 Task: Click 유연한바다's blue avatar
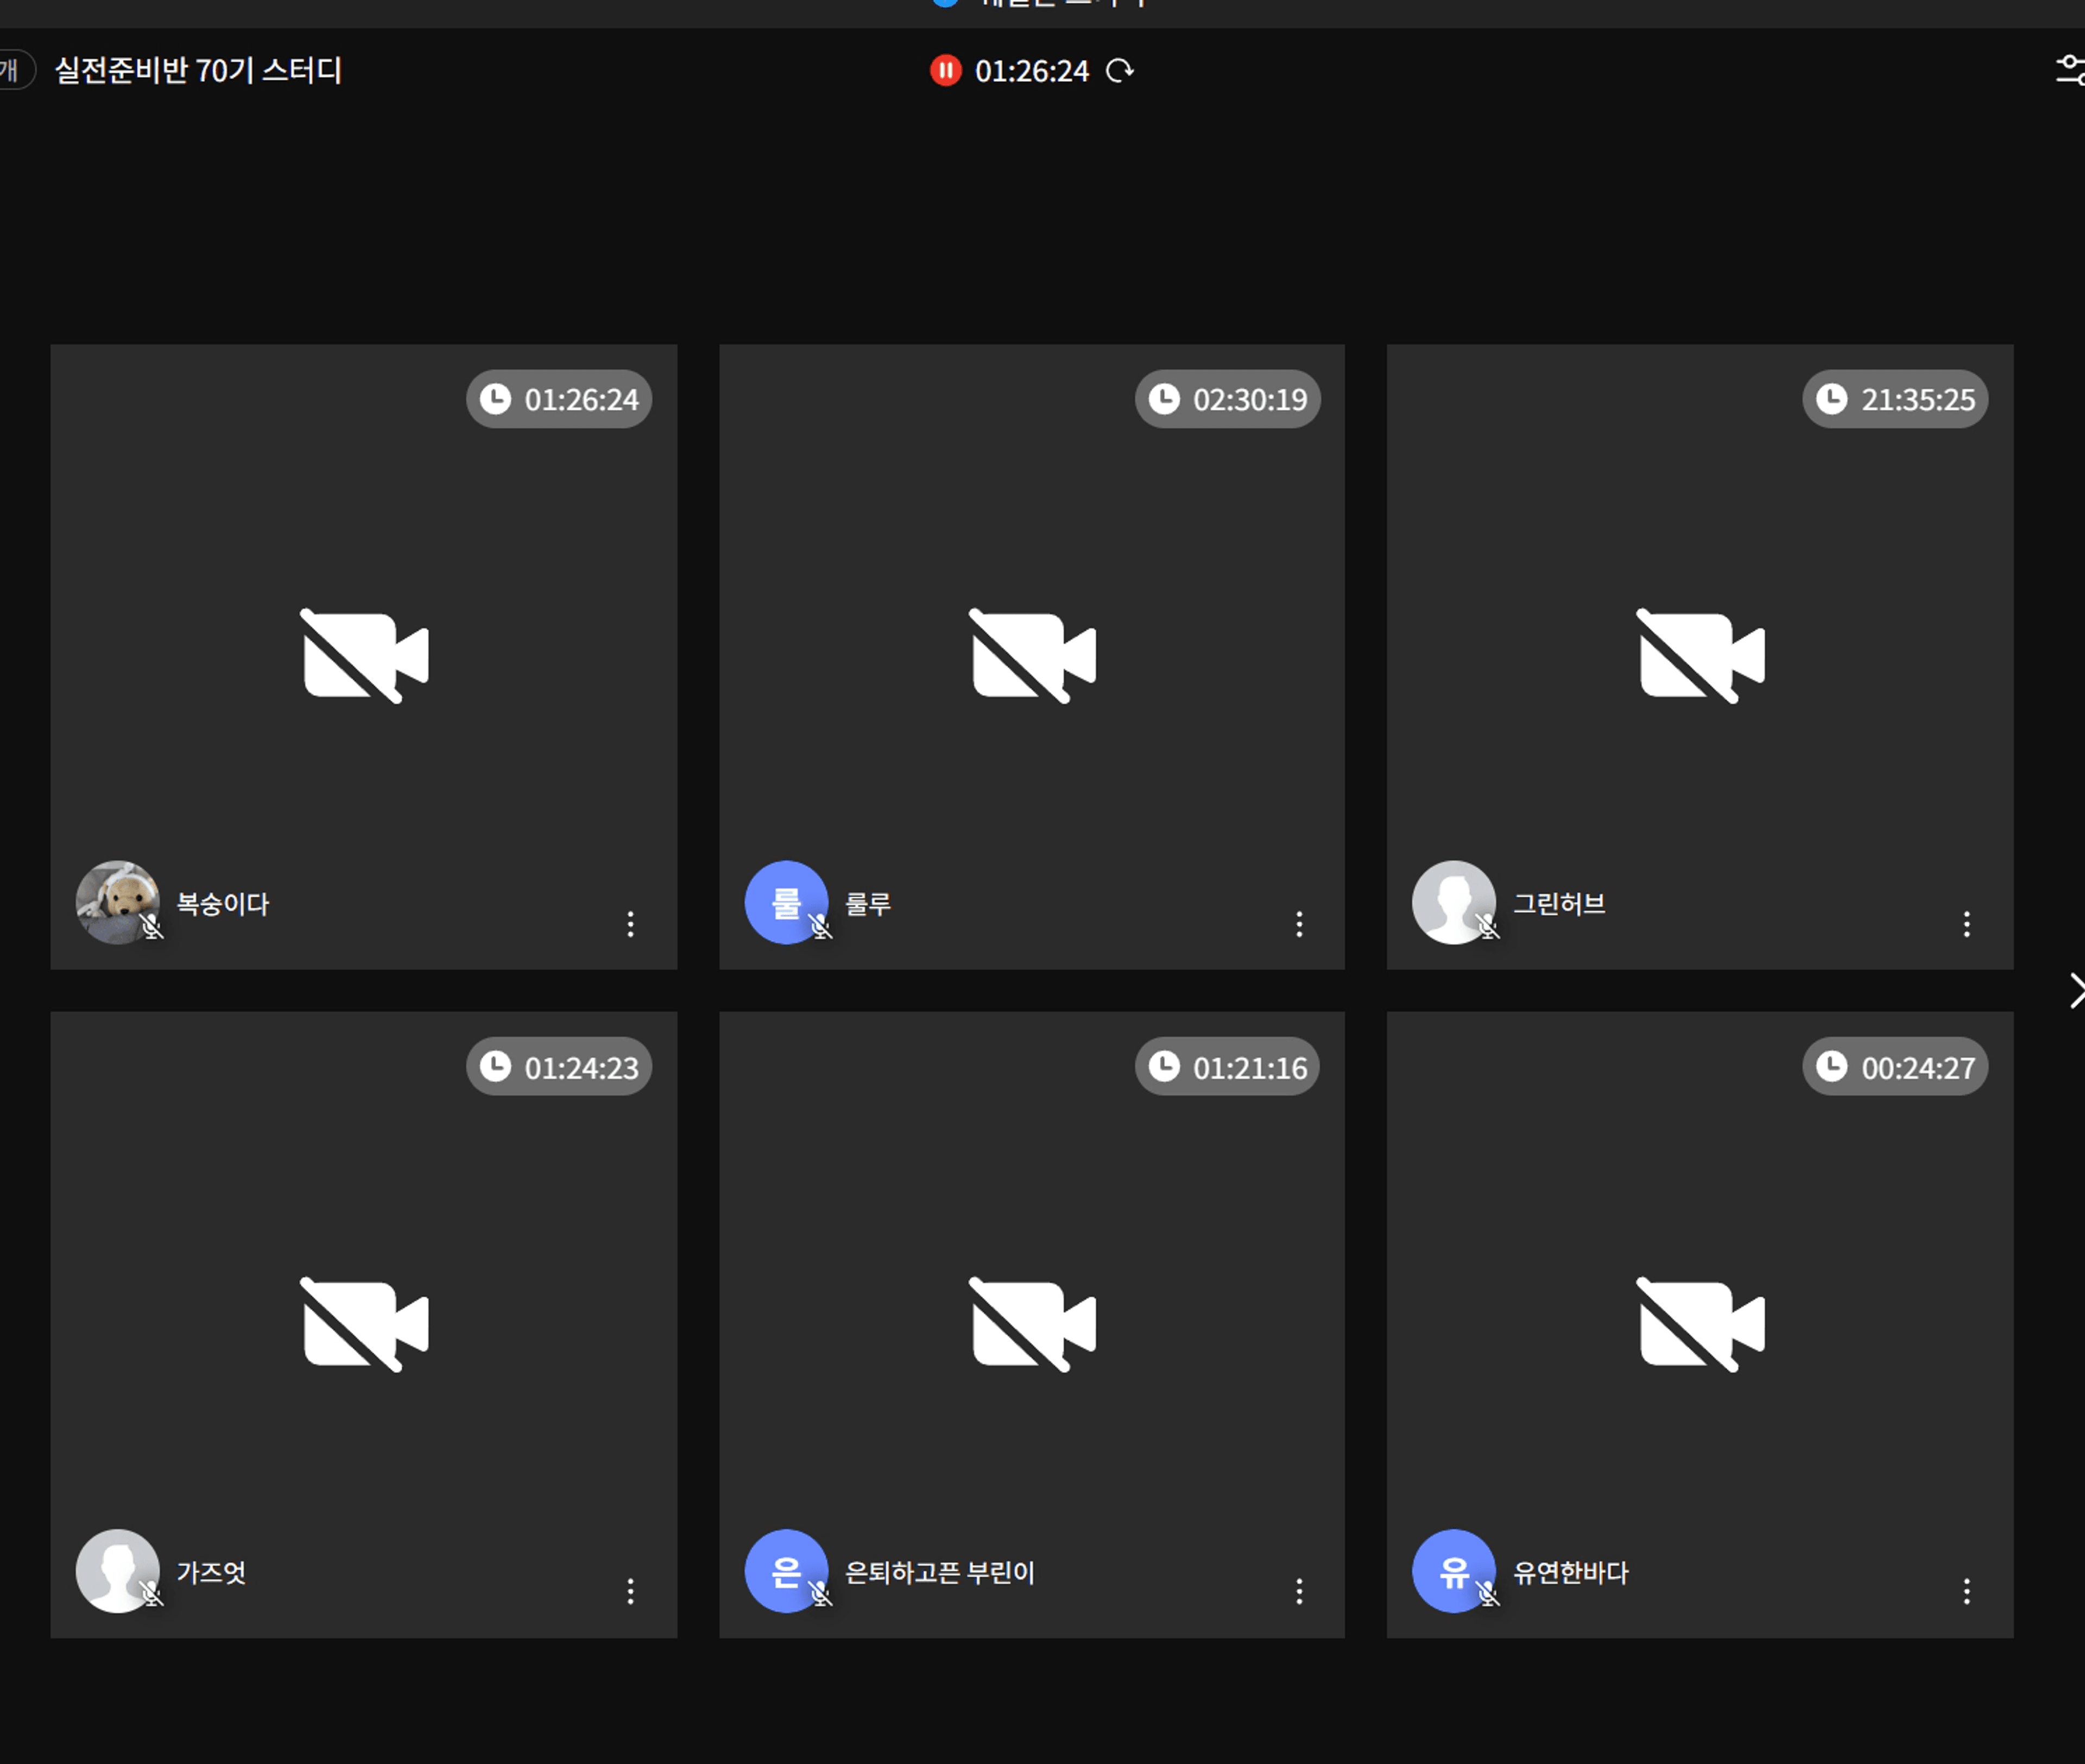(x=1452, y=1570)
